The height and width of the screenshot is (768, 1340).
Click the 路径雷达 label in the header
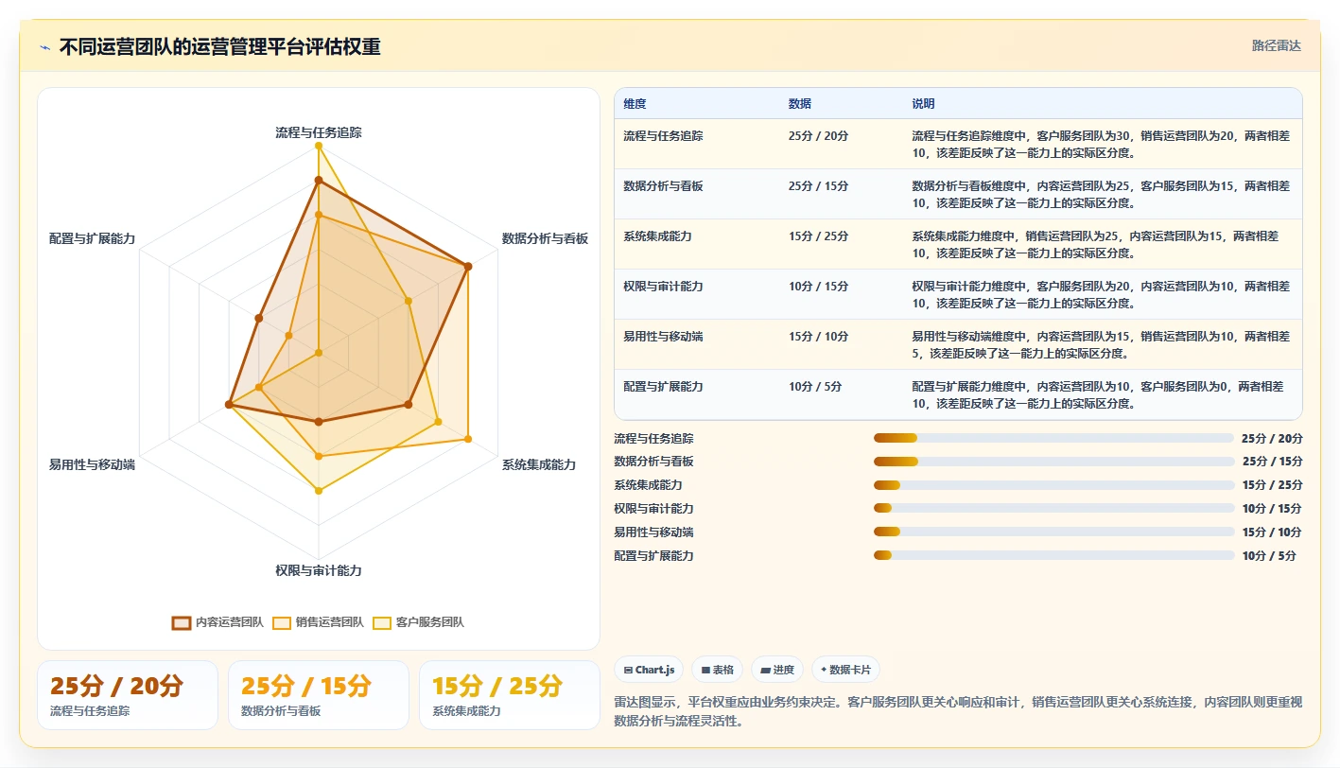pos(1276,45)
